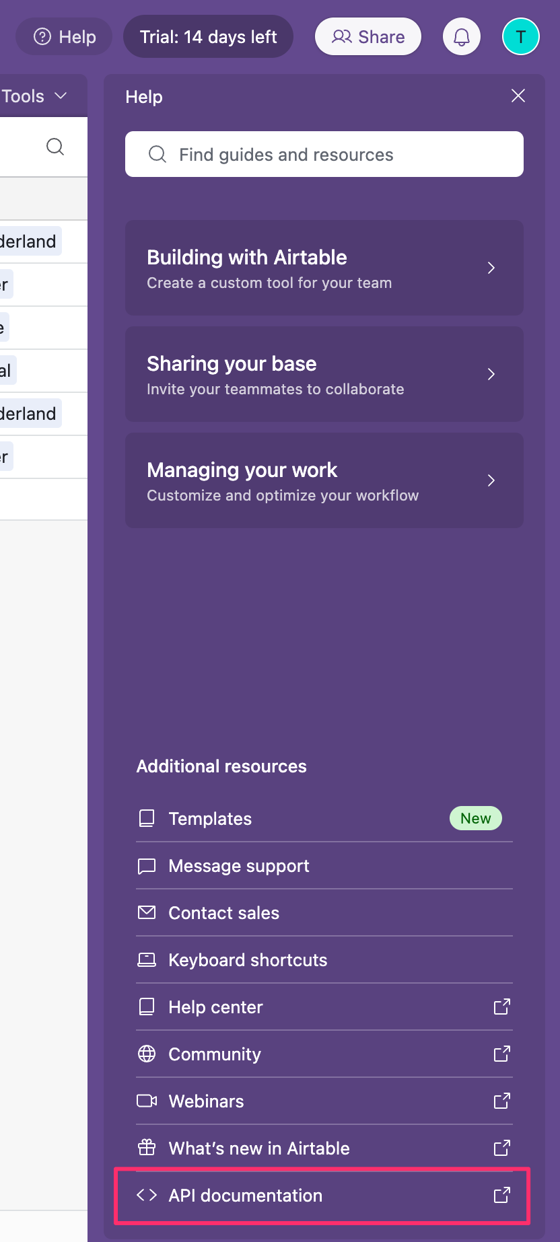
Task: Open the Trial: 14 days left badge
Action: (208, 36)
